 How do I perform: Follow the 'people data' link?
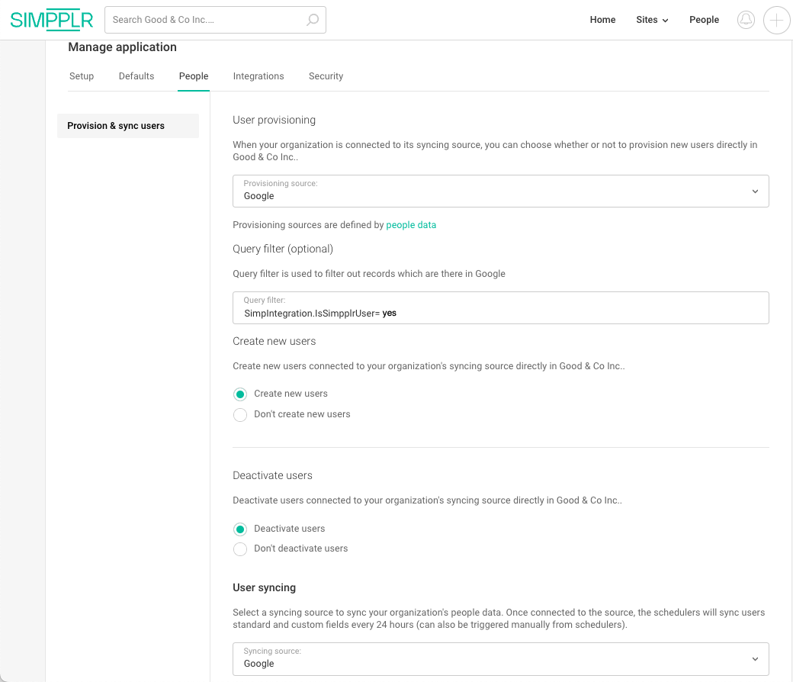[x=411, y=225]
